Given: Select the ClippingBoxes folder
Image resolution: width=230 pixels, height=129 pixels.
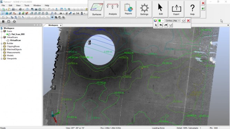Looking at the screenshot, I should [13, 46].
